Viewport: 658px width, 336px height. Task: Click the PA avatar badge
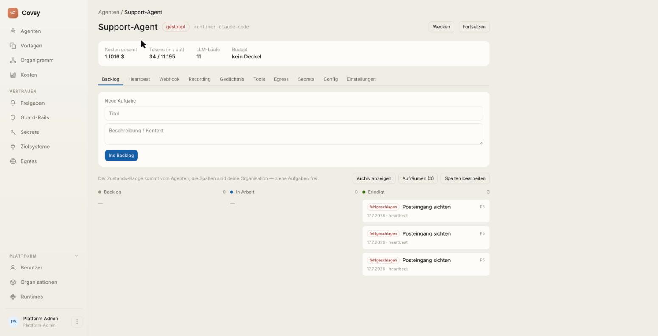pos(14,322)
